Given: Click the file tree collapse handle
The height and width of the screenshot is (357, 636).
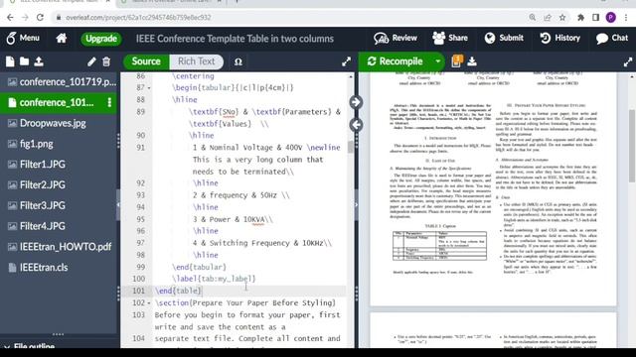Looking at the screenshot, I should (118, 205).
